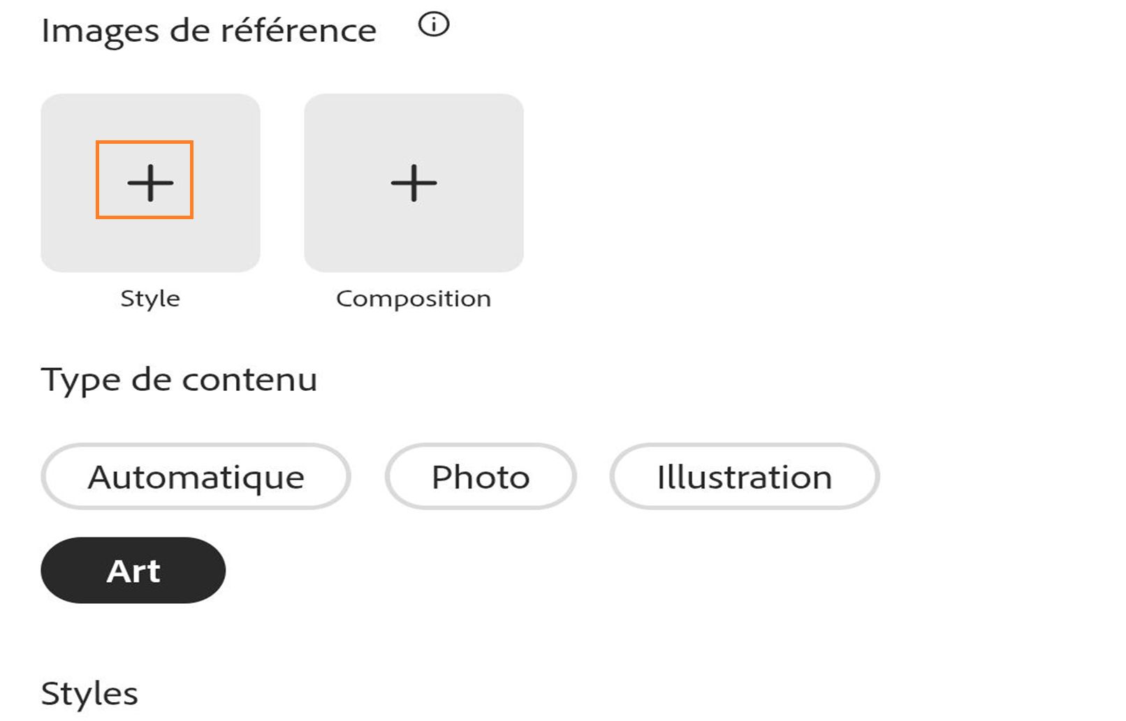Click the Composition label below its card

coord(414,299)
